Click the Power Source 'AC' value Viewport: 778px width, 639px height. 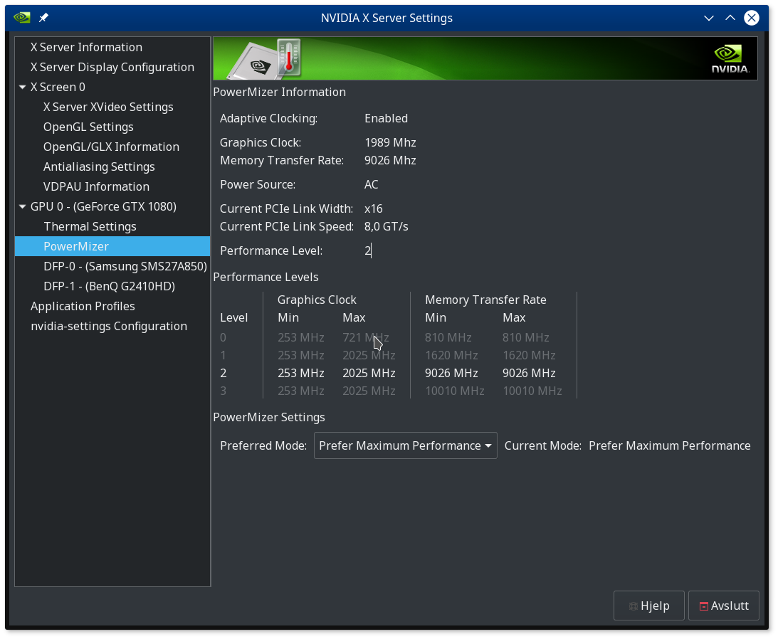[x=371, y=184]
